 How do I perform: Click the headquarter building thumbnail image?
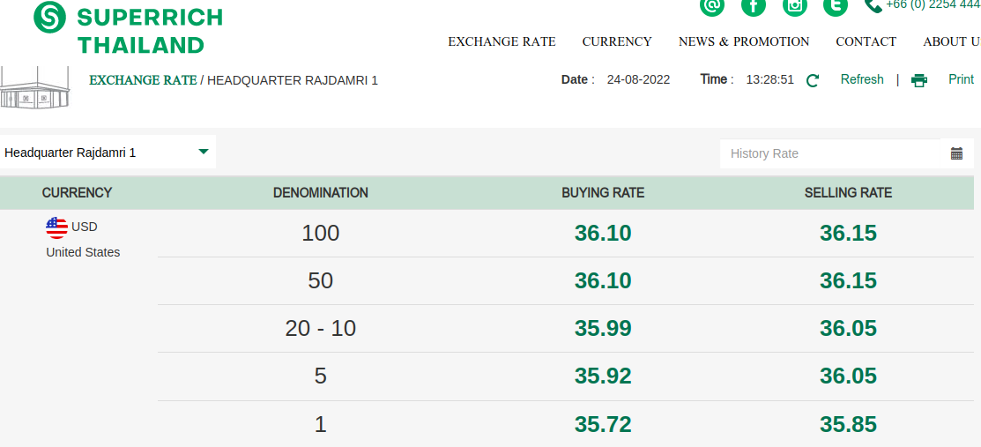point(34,87)
